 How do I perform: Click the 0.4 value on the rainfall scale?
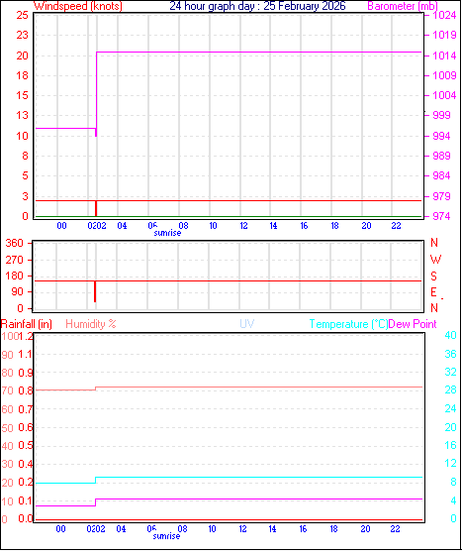26,464
